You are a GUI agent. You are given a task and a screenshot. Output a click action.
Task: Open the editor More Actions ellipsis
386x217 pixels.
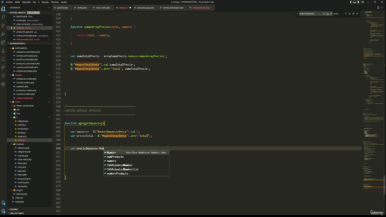coord(382,8)
